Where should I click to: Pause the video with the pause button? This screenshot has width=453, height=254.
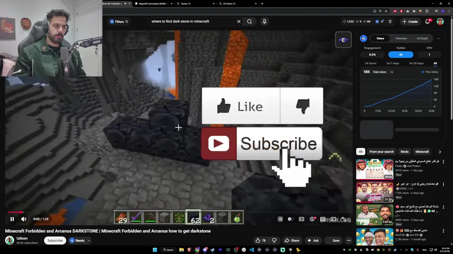12,219
